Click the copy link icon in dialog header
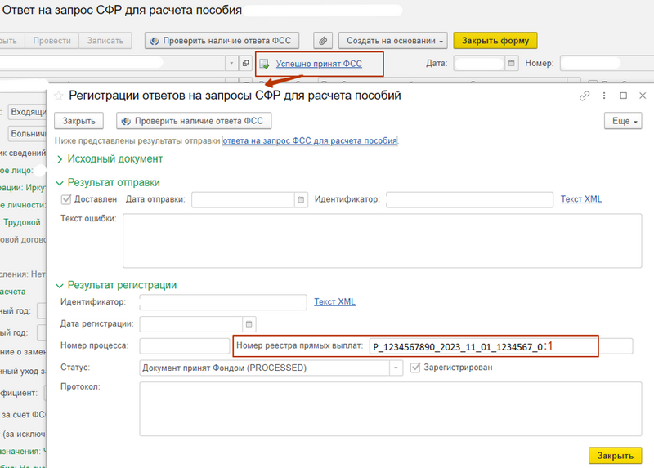 [585, 96]
